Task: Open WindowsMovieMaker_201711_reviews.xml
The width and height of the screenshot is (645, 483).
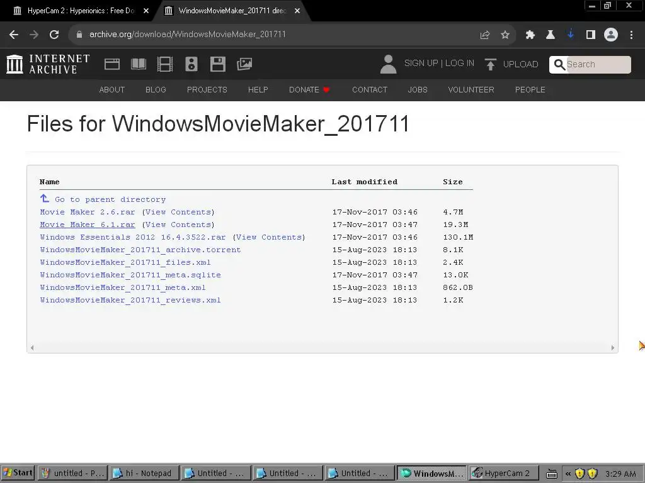Action: tap(130, 300)
